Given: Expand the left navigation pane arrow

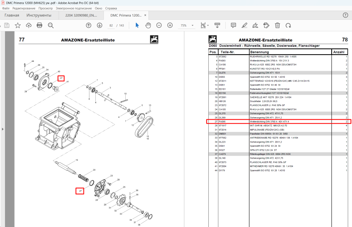Looking at the screenshot, I should [x=3, y=129].
